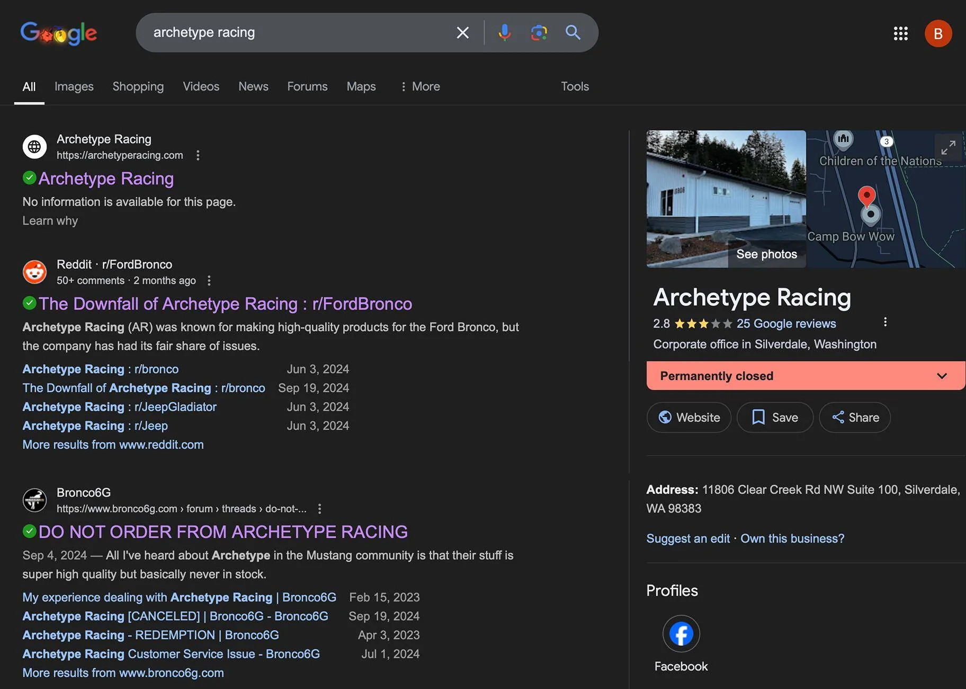
Task: Click the Learn why link
Action: [x=50, y=220]
